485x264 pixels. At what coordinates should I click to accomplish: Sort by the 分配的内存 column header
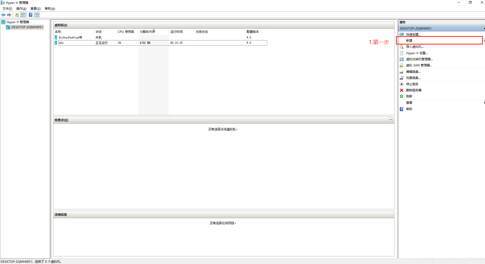(x=154, y=32)
